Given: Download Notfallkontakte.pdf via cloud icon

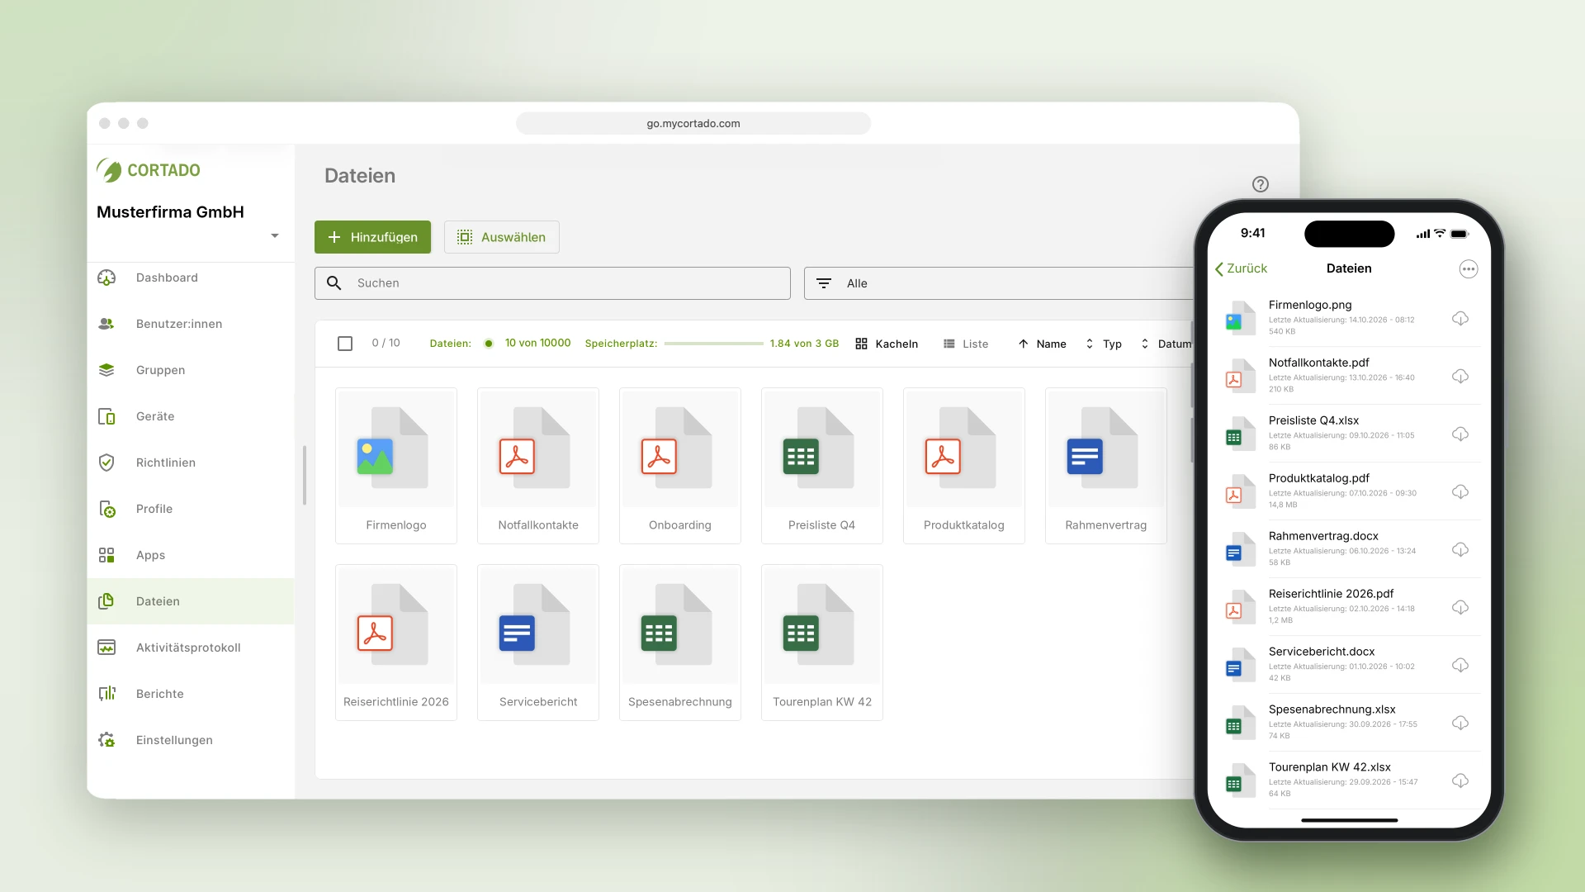Looking at the screenshot, I should pyautogui.click(x=1460, y=376).
